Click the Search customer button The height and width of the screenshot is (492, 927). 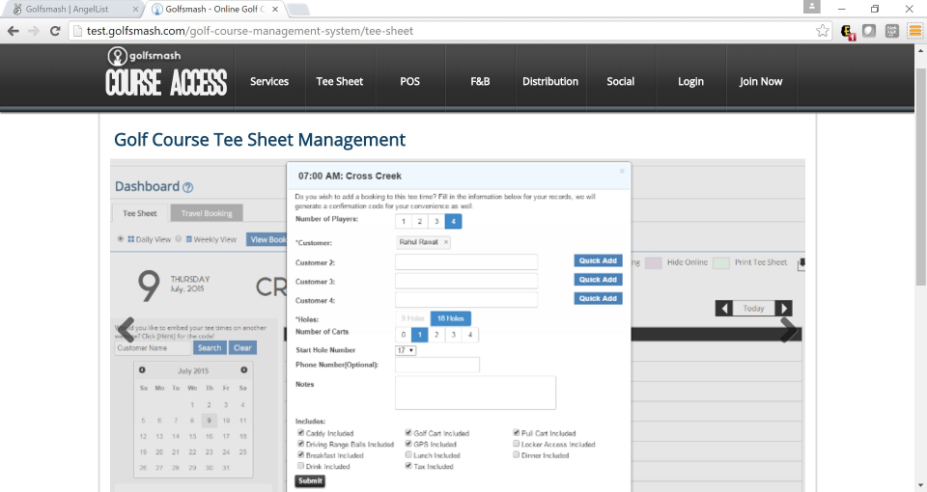[210, 348]
